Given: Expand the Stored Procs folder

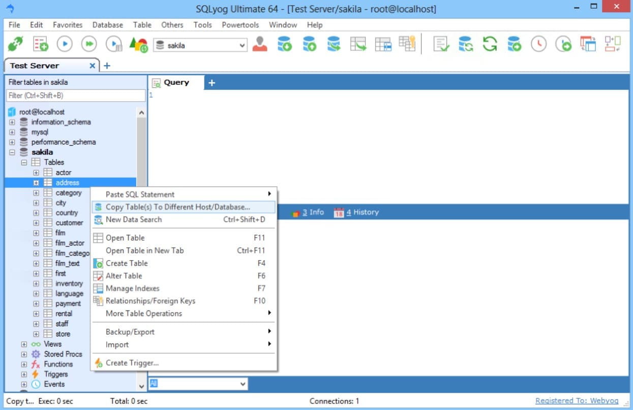Looking at the screenshot, I should tap(24, 354).
